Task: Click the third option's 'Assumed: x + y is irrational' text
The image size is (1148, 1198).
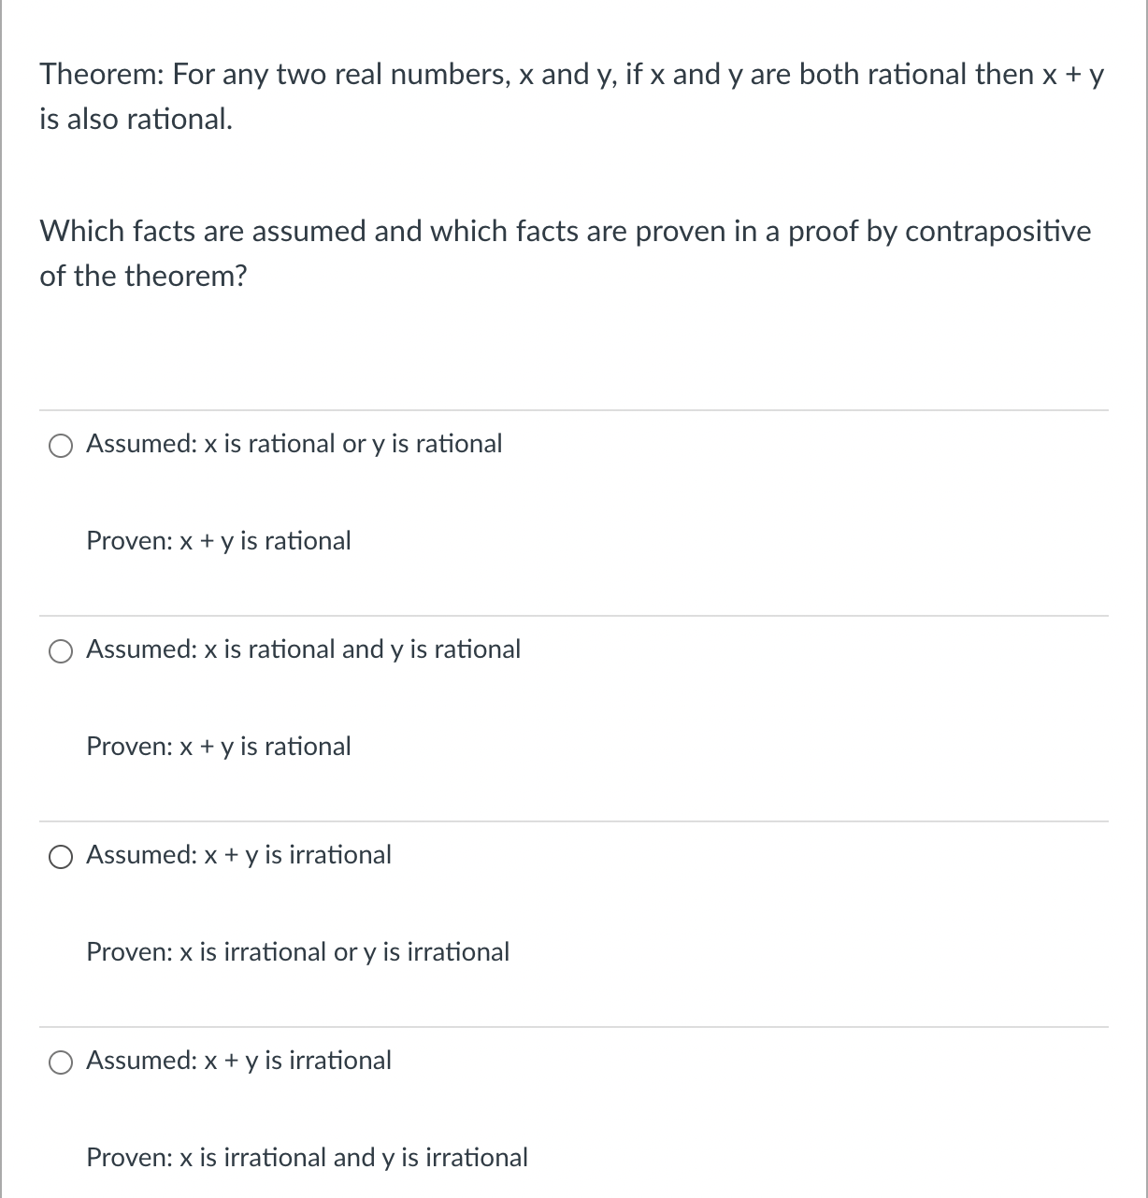Action: (x=238, y=855)
